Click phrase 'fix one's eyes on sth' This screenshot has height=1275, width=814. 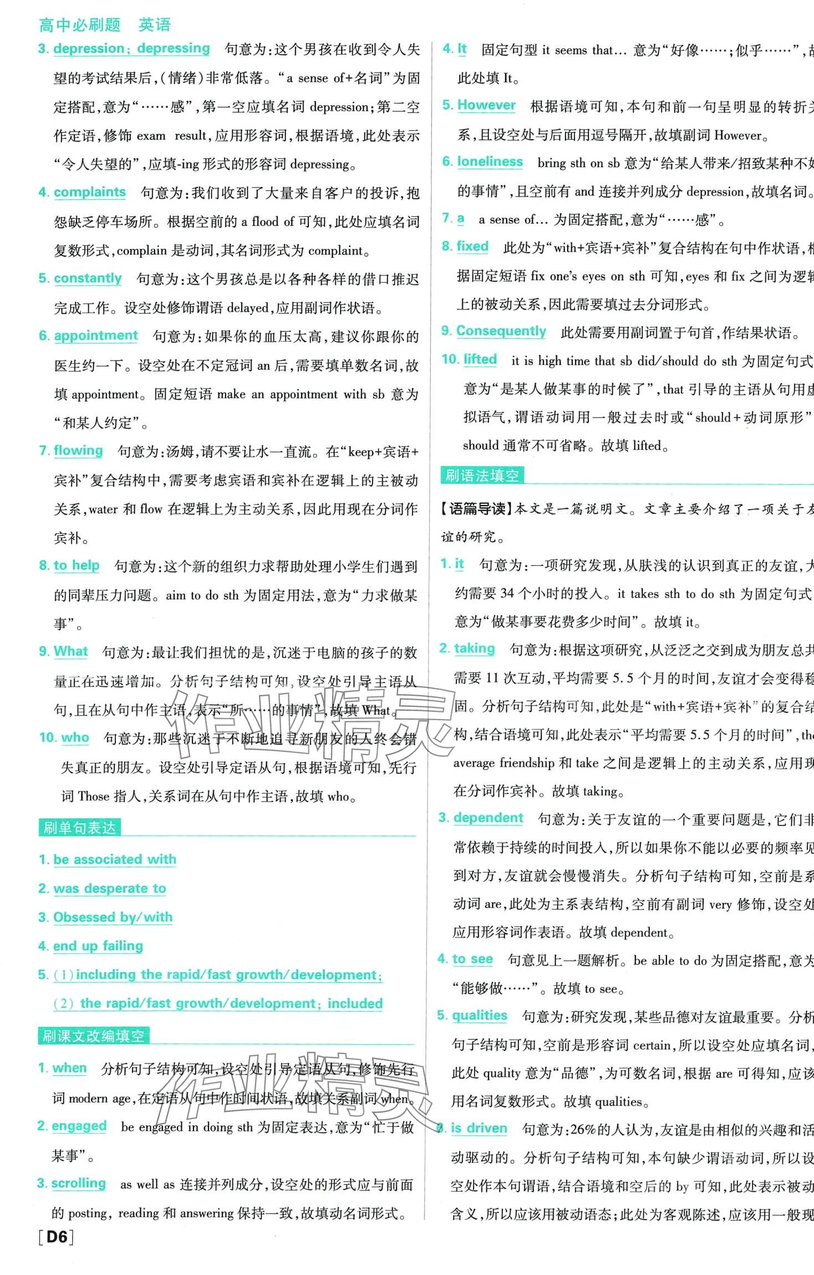point(588,276)
